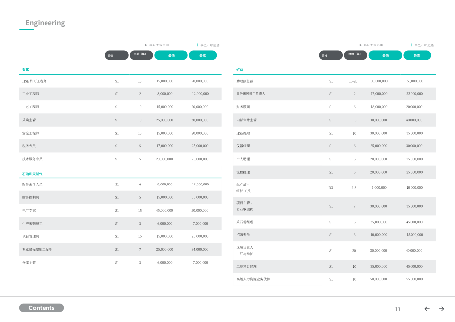
Task: Select the 石化 section heading
Action: 26,69
